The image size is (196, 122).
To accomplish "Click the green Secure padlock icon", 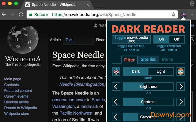I will [x=30, y=14].
